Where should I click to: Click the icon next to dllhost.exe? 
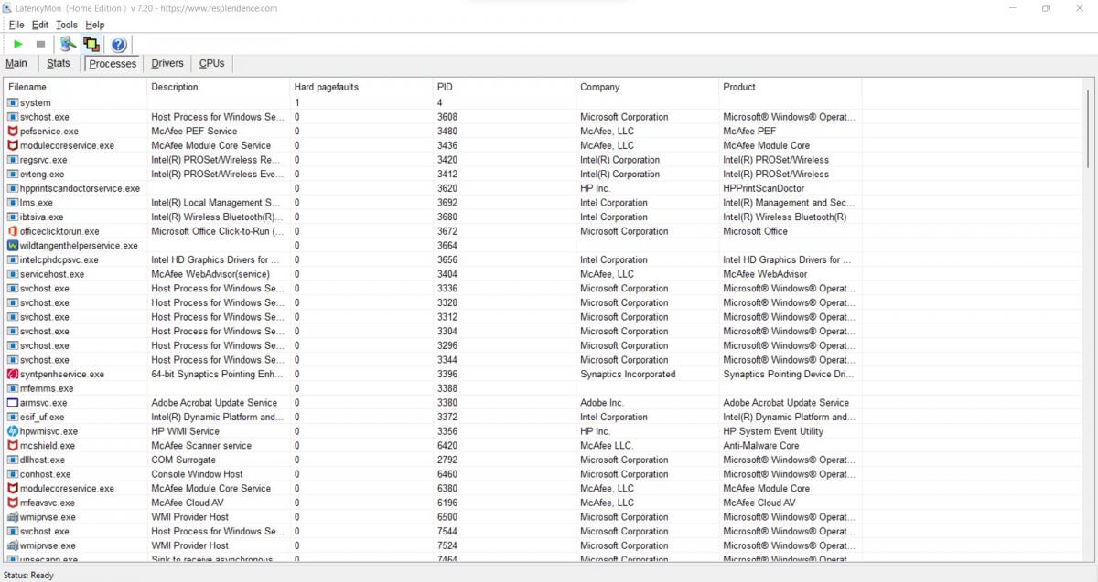tap(13, 460)
